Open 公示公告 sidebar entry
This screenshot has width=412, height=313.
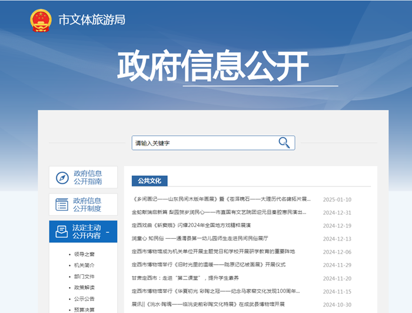pyautogui.click(x=84, y=299)
